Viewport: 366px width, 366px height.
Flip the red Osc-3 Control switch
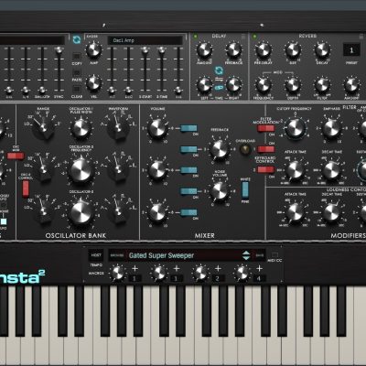[26, 188]
